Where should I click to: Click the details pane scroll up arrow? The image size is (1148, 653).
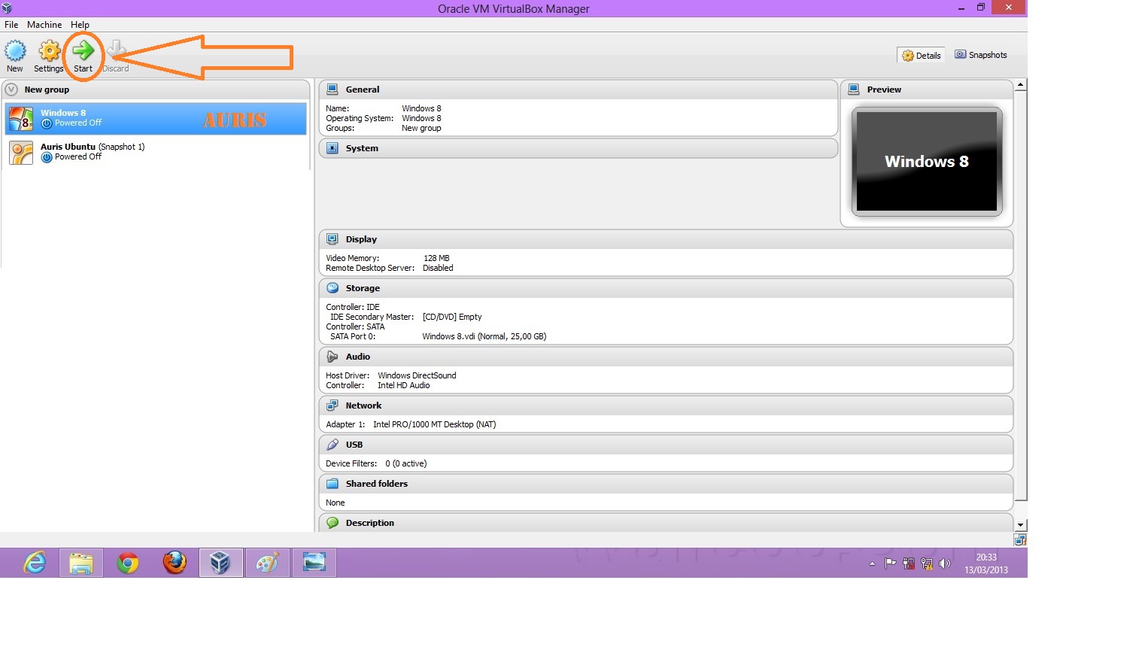tap(1021, 85)
